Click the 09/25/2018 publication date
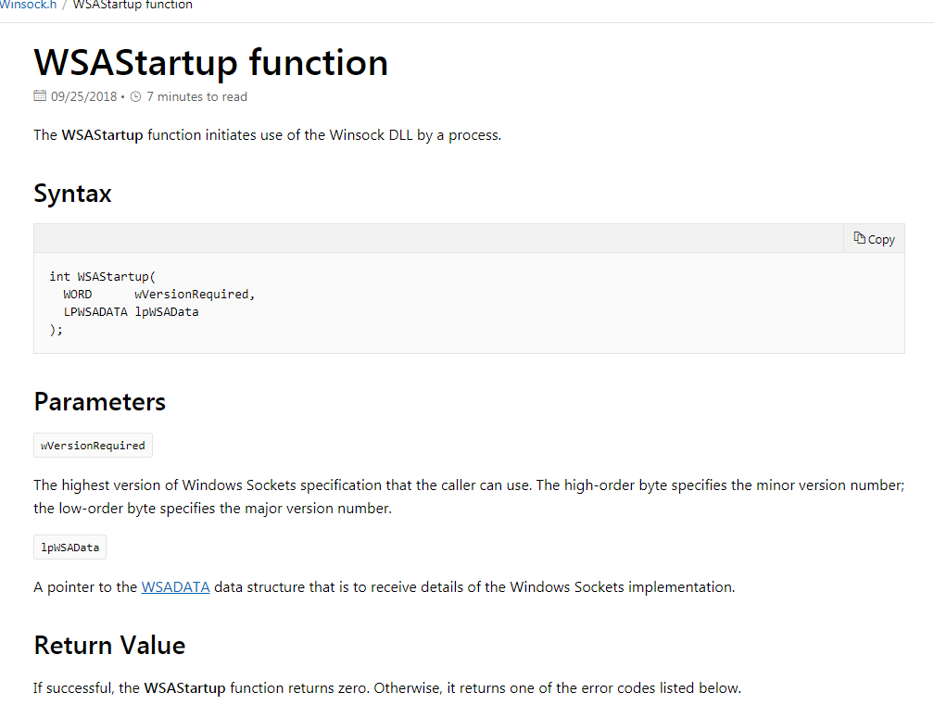934x705 pixels. pyautogui.click(x=83, y=96)
